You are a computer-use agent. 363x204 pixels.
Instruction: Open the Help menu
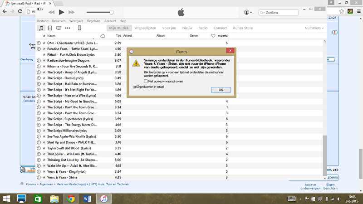coord(123,21)
